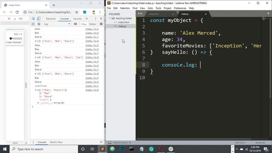Click the array info badge icon
This screenshot has height=153, width=272.
click(x=65, y=90)
